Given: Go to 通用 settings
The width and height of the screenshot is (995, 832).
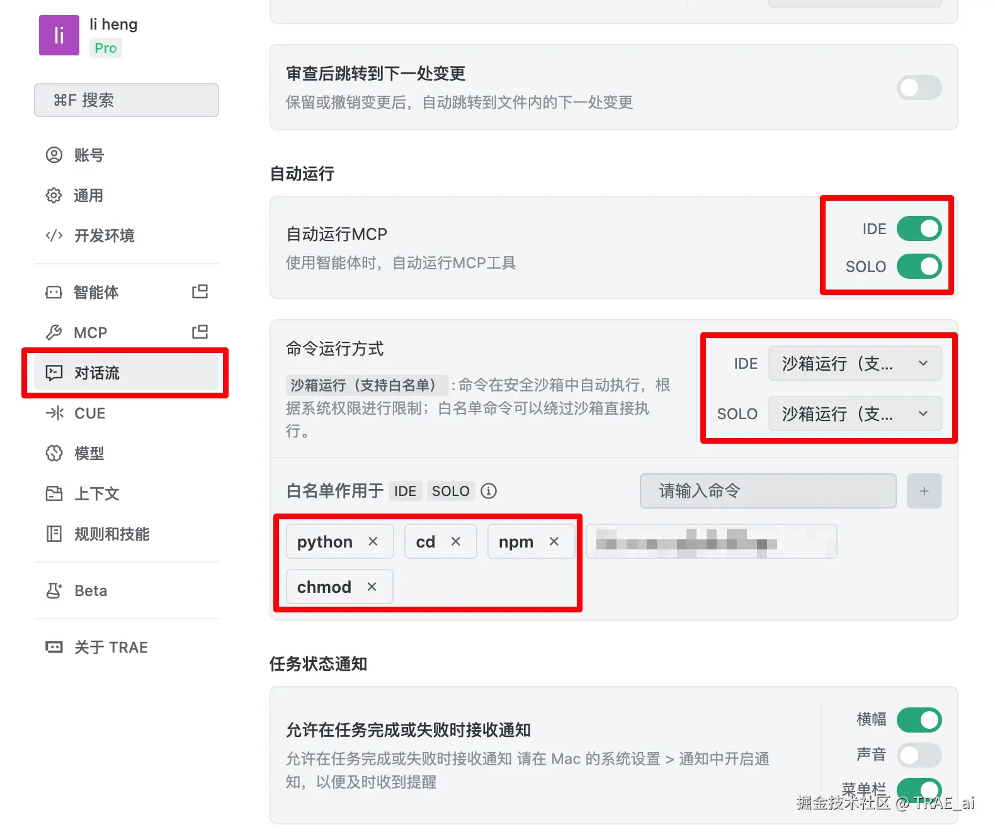Looking at the screenshot, I should pos(127,195).
